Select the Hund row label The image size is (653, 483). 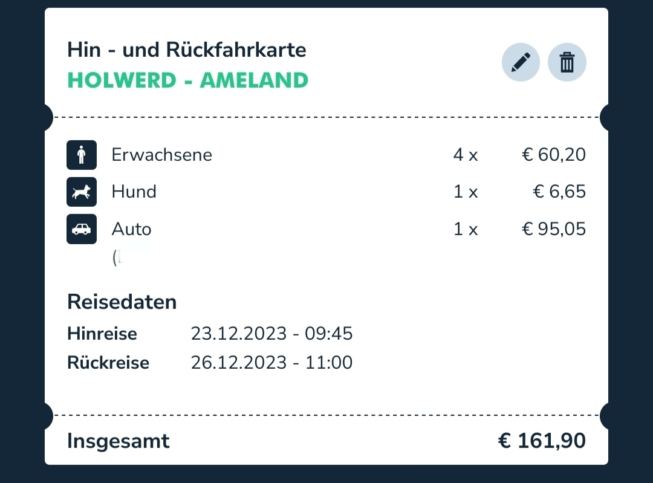134,192
